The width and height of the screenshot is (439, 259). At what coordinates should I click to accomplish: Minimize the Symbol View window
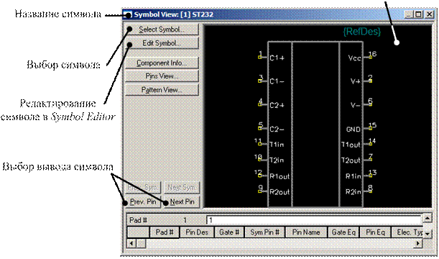pos(409,14)
